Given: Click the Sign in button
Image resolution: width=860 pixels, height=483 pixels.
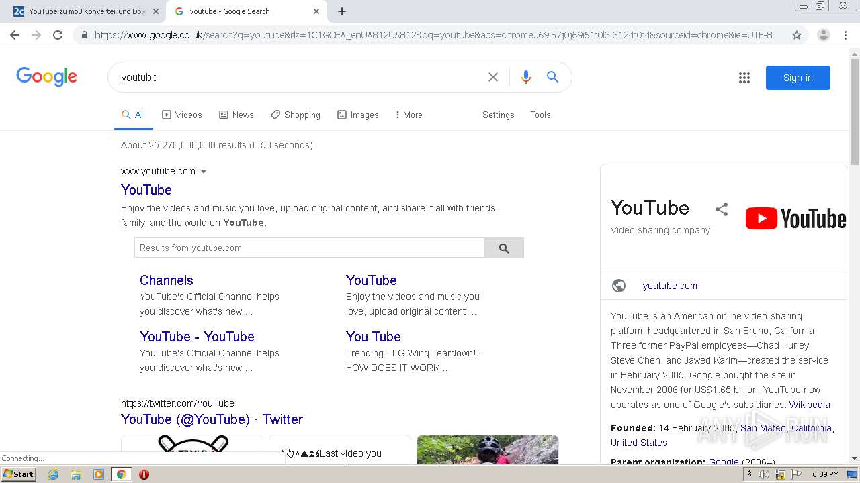Looking at the screenshot, I should point(798,78).
